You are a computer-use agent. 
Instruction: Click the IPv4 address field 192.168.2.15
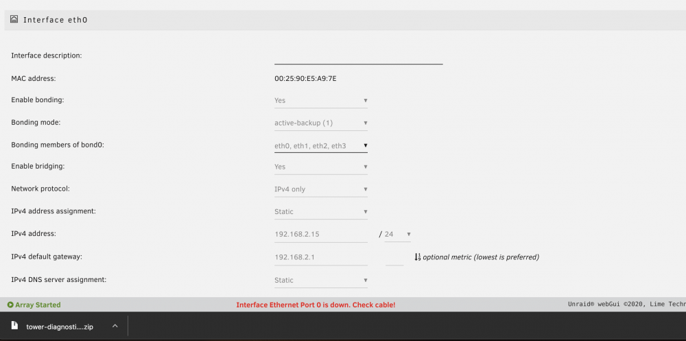pyautogui.click(x=320, y=234)
